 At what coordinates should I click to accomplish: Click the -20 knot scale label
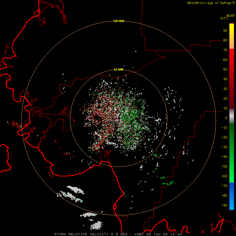tap(224, 137)
